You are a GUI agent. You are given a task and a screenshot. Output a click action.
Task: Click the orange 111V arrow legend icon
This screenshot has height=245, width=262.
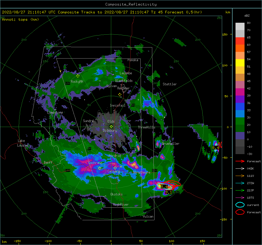(x=240, y=176)
